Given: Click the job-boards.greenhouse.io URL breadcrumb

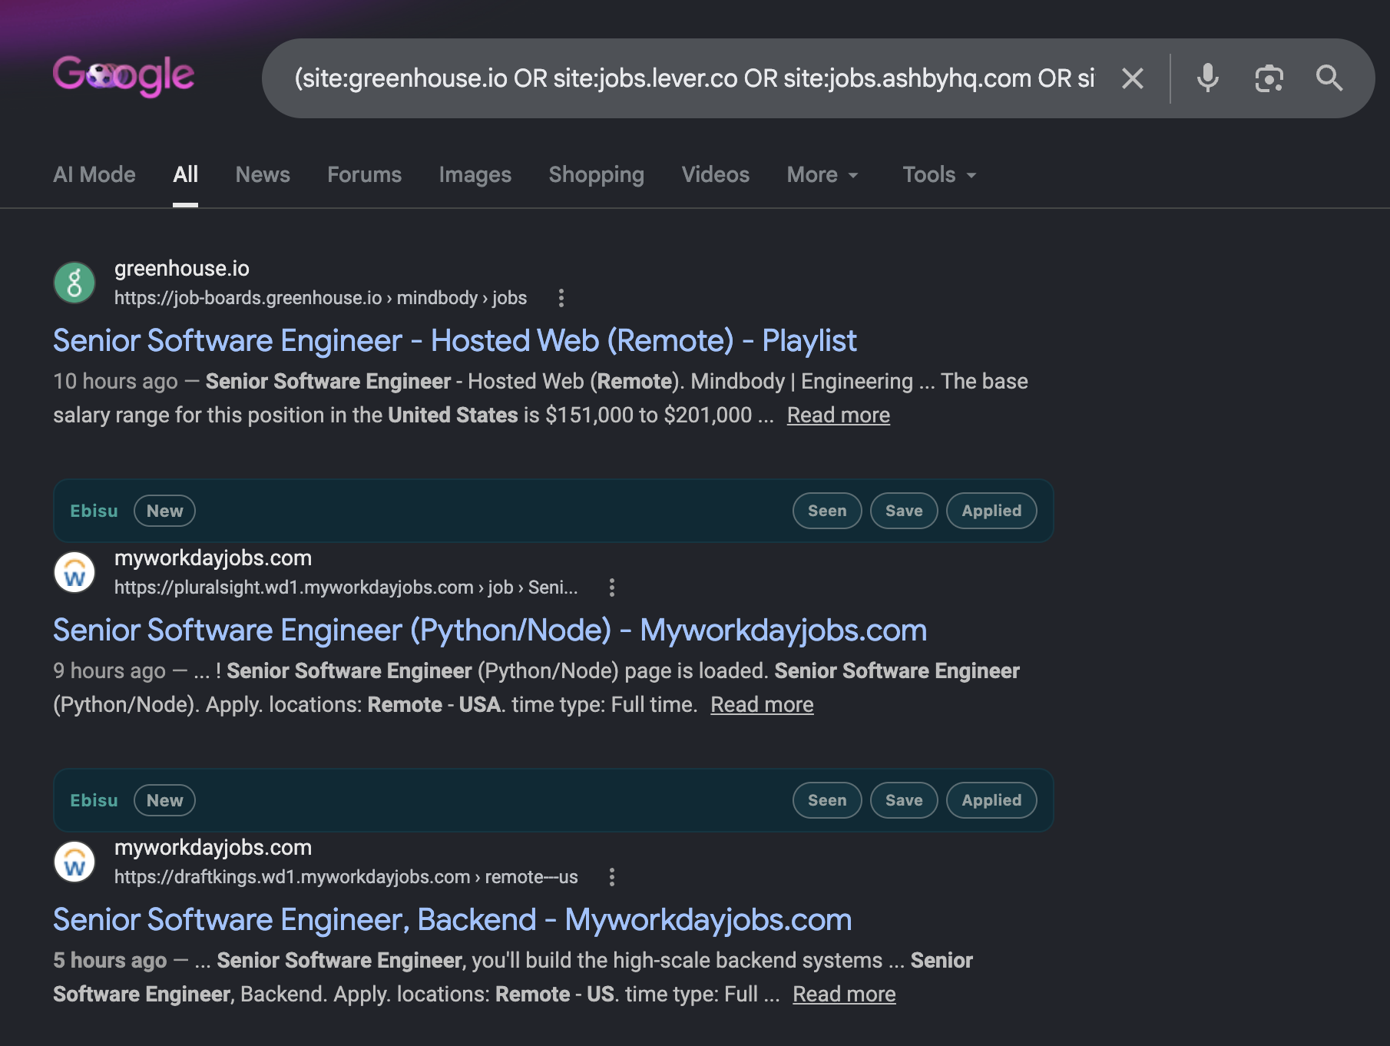Looking at the screenshot, I should pyautogui.click(x=320, y=298).
